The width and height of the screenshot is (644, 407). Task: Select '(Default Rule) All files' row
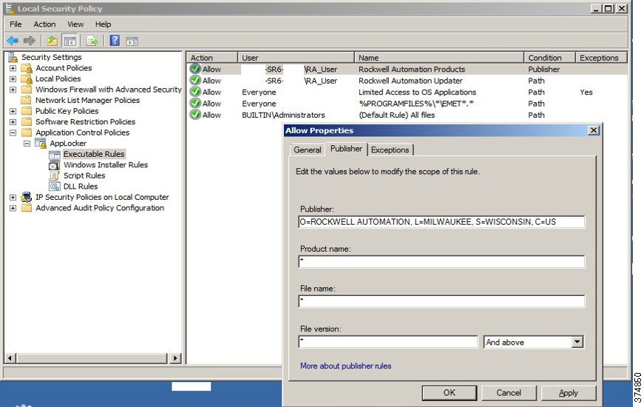pos(407,115)
